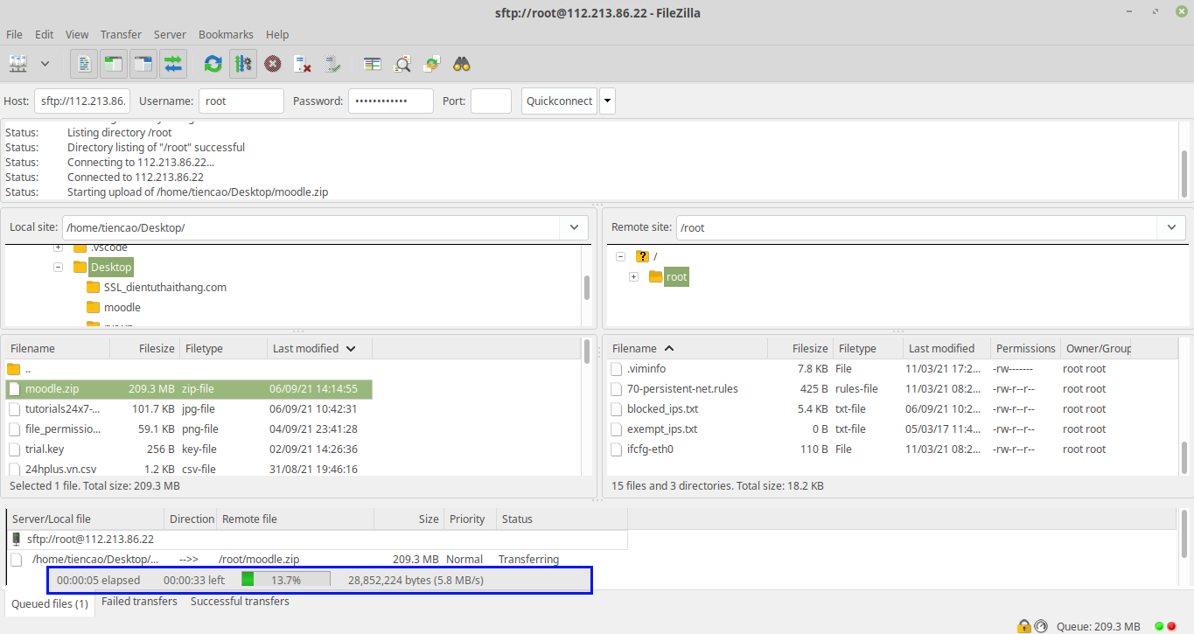Click the Quickconnect button

(559, 101)
